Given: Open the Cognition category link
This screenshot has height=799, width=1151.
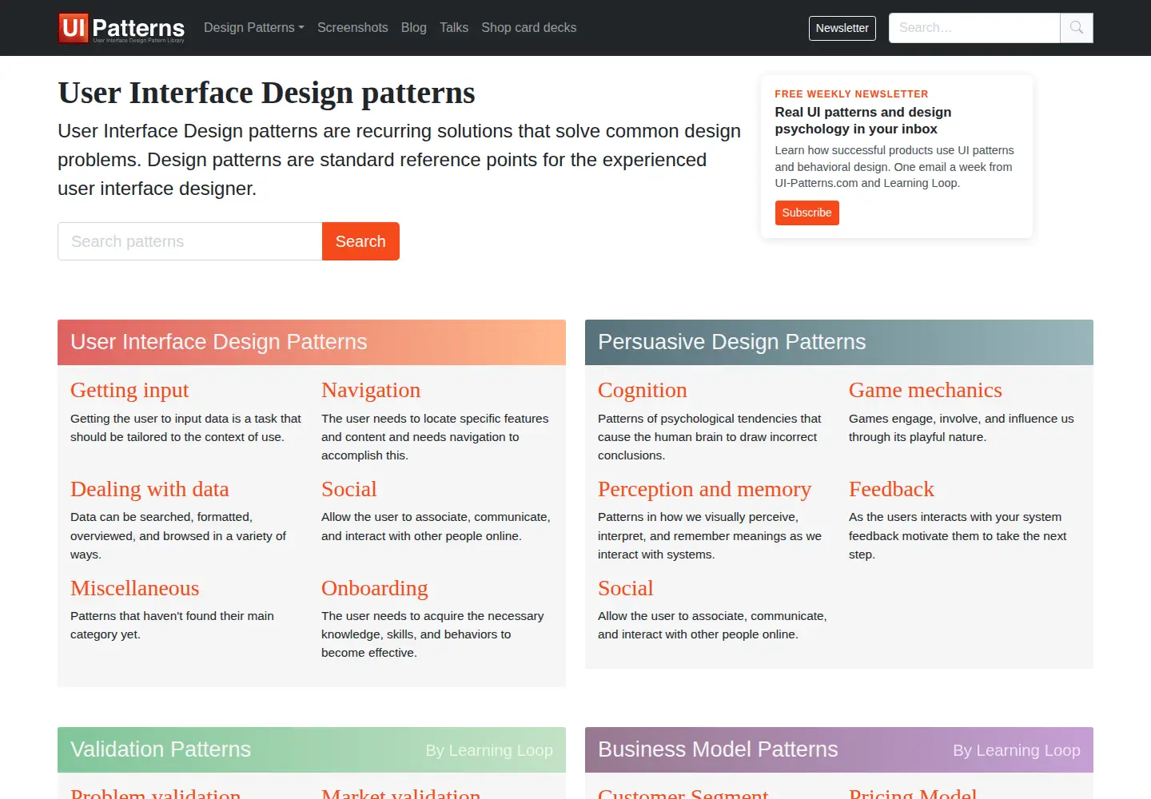Looking at the screenshot, I should coord(642,390).
